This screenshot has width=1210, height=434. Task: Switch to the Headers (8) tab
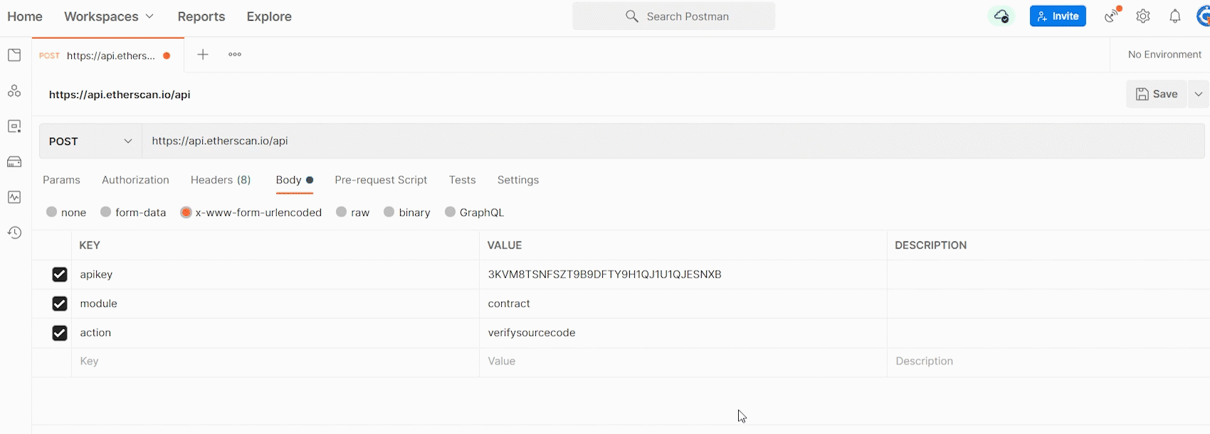(221, 180)
